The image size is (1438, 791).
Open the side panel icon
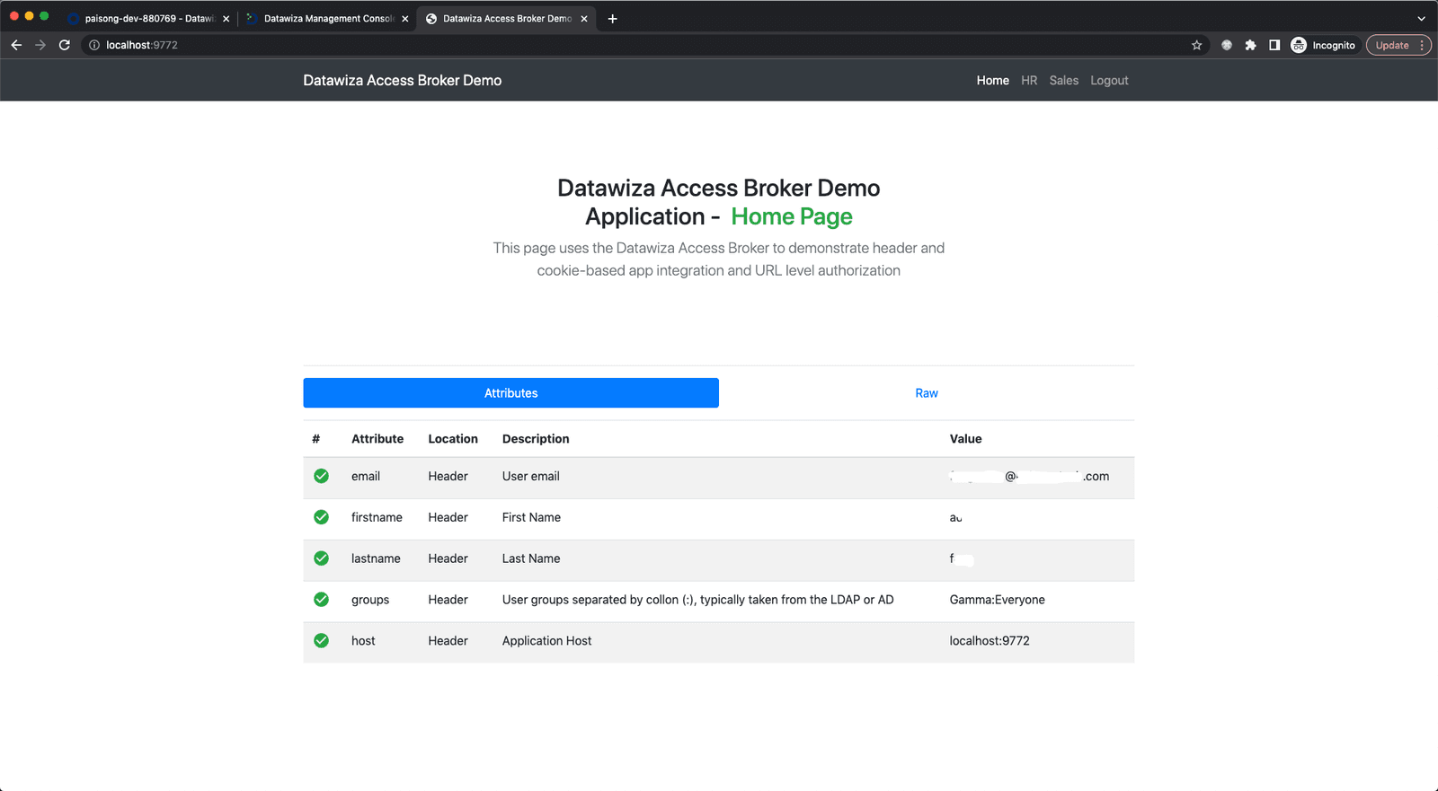click(x=1274, y=45)
